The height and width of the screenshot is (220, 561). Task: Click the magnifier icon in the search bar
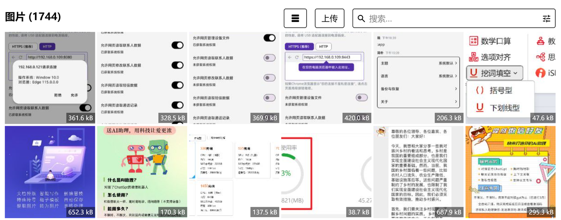(x=361, y=19)
